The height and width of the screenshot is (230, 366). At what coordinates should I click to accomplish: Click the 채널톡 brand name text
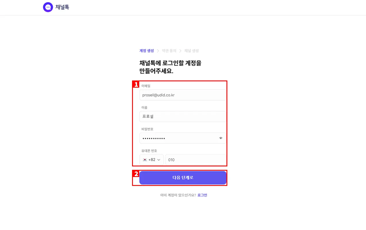(x=62, y=7)
